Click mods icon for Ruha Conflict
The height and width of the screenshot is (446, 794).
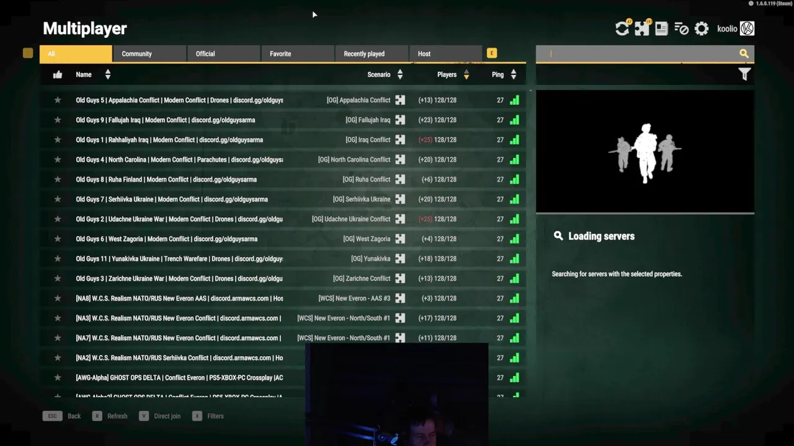[x=400, y=179]
